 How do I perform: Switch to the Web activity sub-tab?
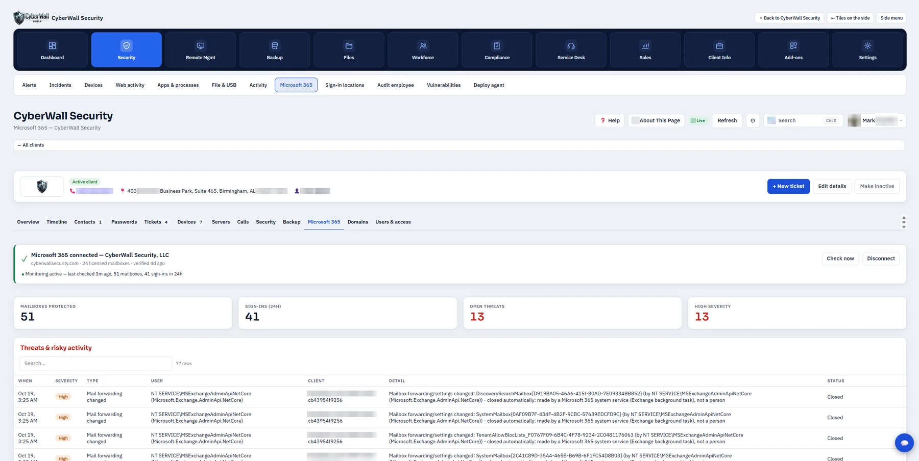(x=130, y=85)
